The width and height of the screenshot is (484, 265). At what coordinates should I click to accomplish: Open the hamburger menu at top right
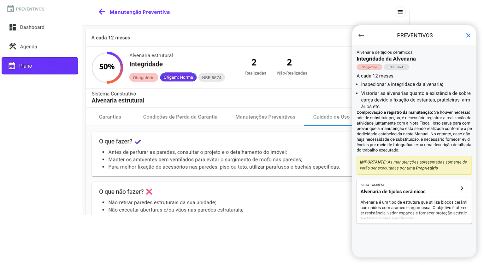[x=400, y=12]
